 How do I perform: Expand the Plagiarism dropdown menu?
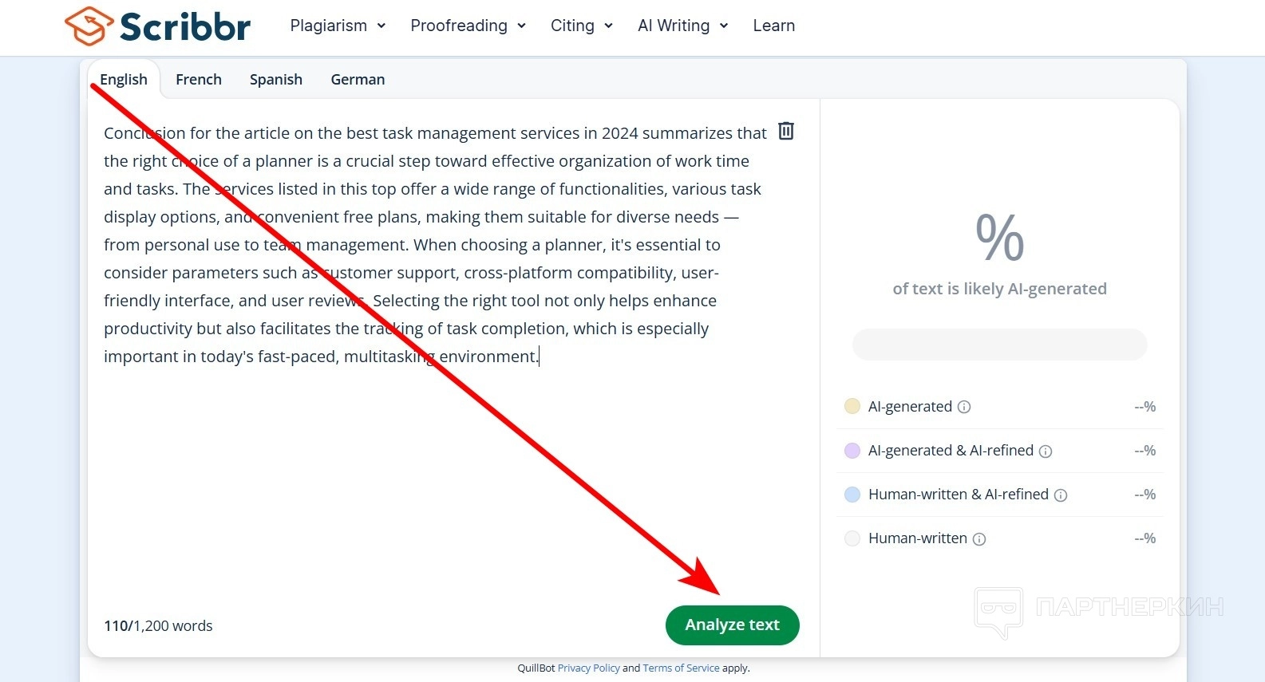pos(338,26)
